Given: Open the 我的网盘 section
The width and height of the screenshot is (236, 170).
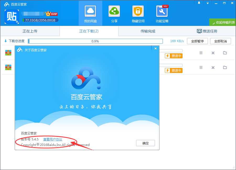Looking at the screenshot, I should coord(90,14).
